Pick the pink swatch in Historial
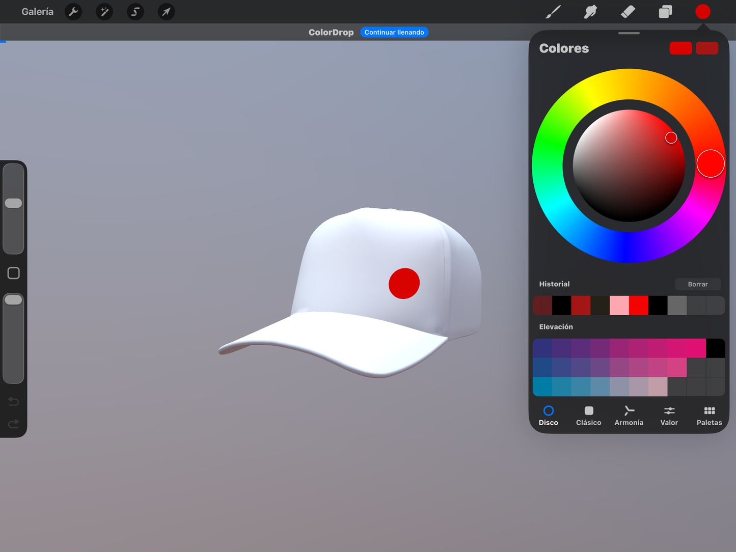Image resolution: width=736 pixels, height=552 pixels. [619, 306]
